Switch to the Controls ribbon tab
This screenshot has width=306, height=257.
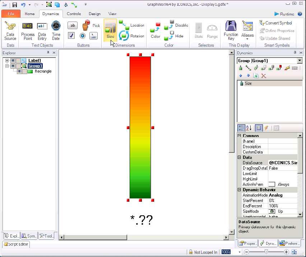[74, 14]
